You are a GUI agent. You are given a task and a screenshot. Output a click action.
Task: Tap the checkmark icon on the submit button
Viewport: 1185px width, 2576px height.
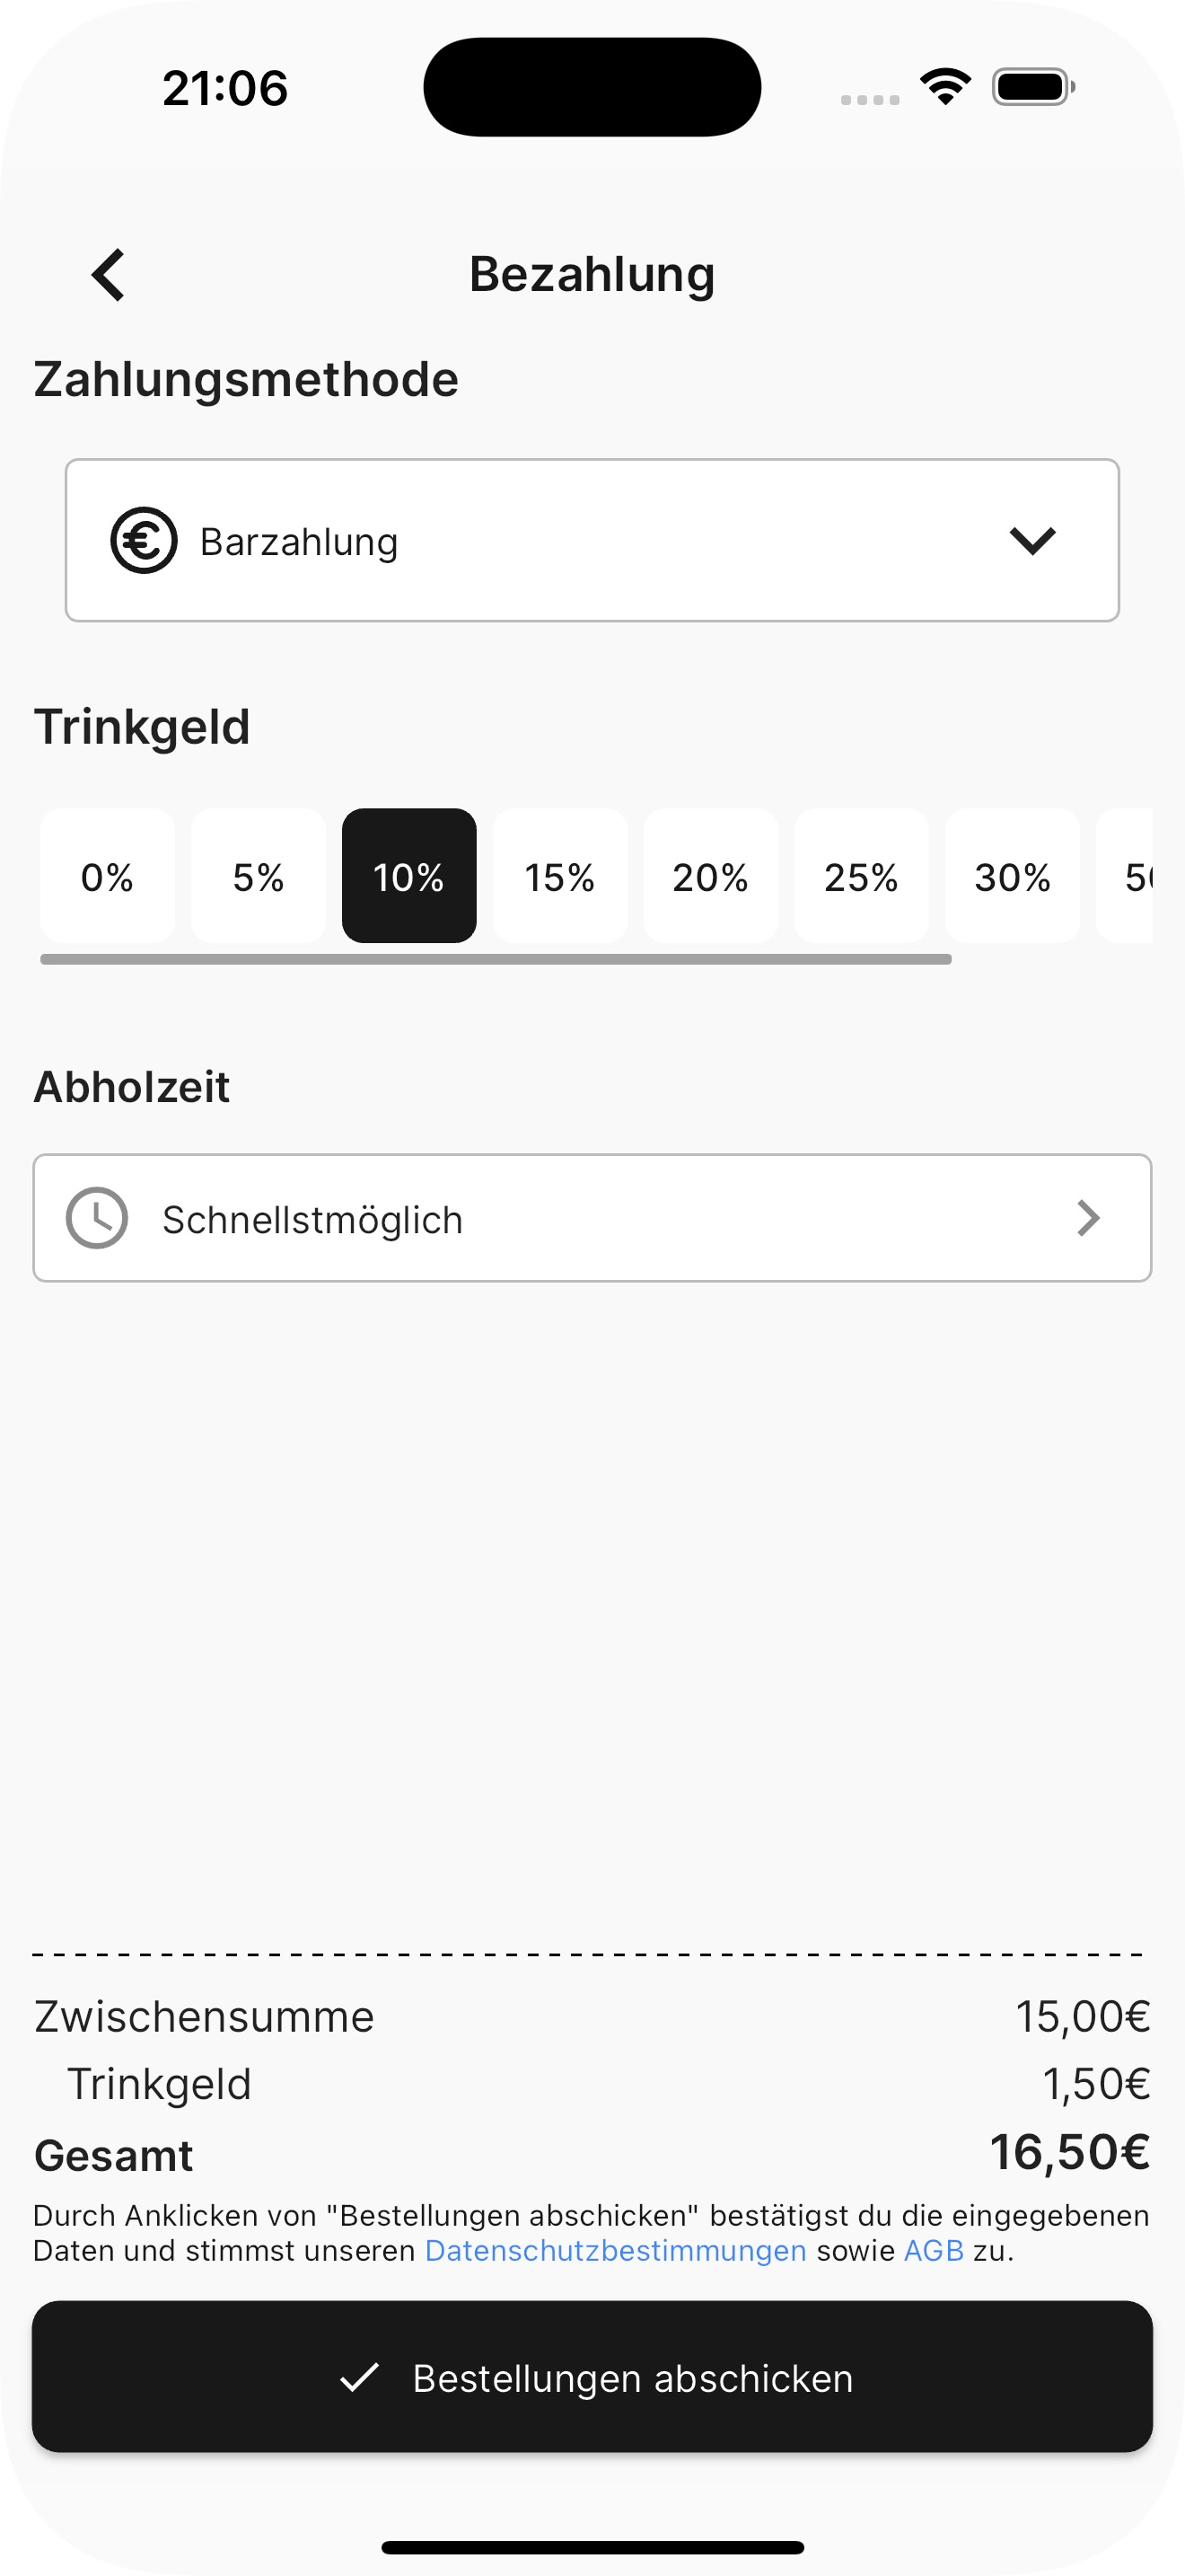359,2377
